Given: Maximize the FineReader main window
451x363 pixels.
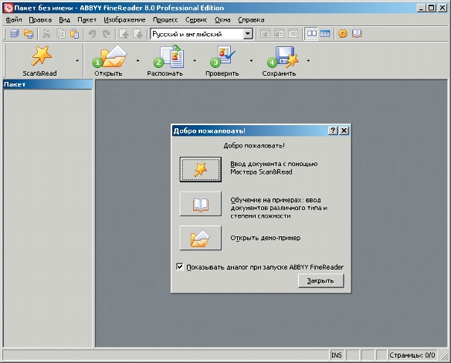Looking at the screenshot, I should coord(432,8).
